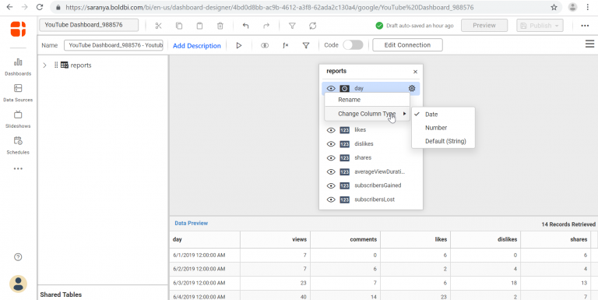Click the number type icon for likes
Image resolution: width=598 pixels, height=300 pixels.
[344, 130]
